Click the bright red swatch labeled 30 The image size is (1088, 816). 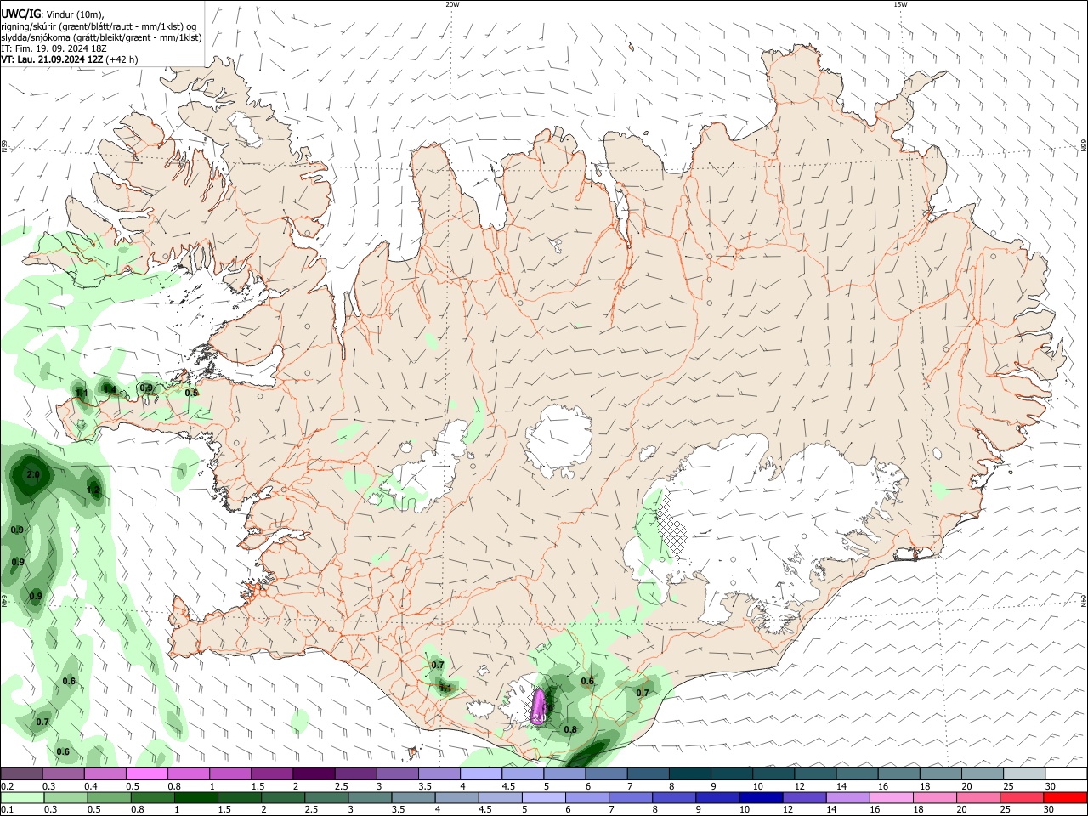pyautogui.click(x=1064, y=797)
